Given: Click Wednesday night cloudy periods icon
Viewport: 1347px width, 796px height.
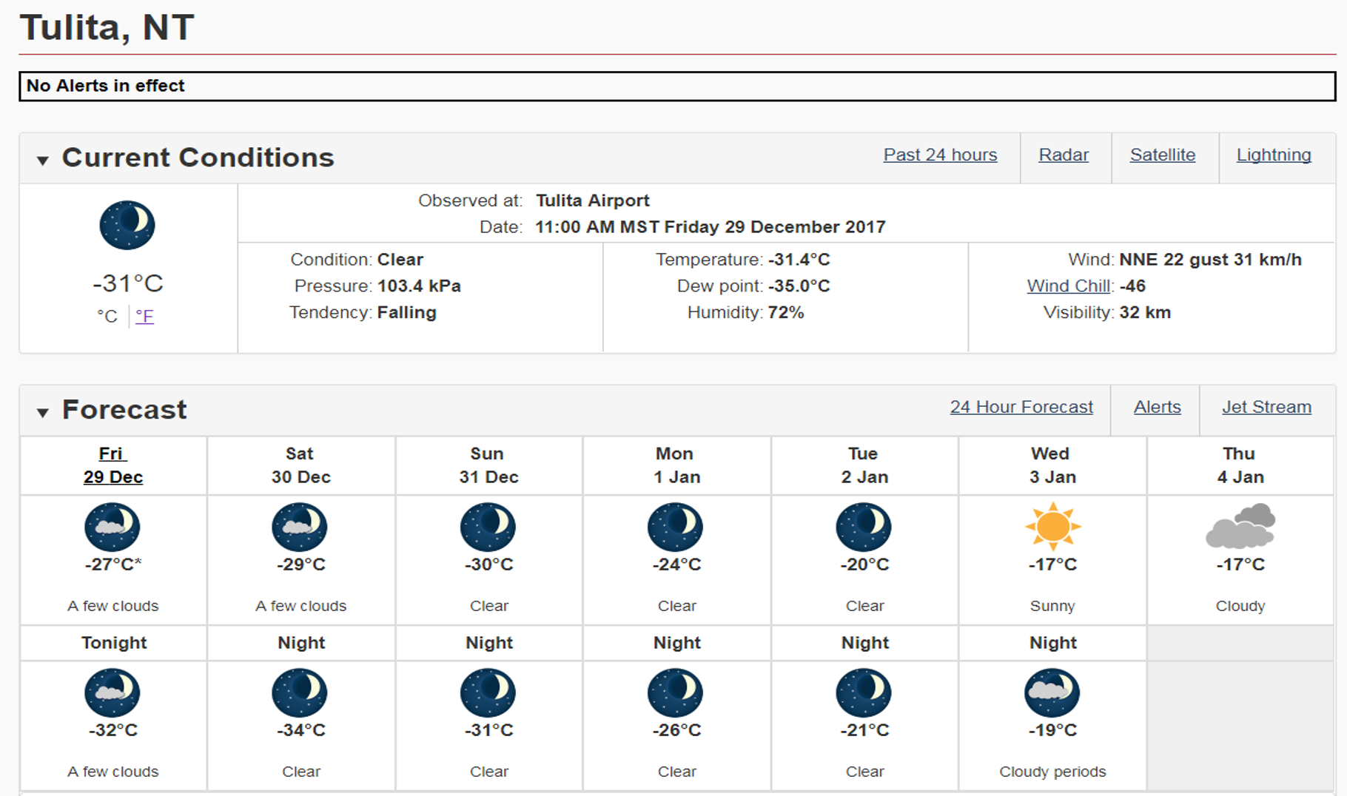Looking at the screenshot, I should [1052, 692].
